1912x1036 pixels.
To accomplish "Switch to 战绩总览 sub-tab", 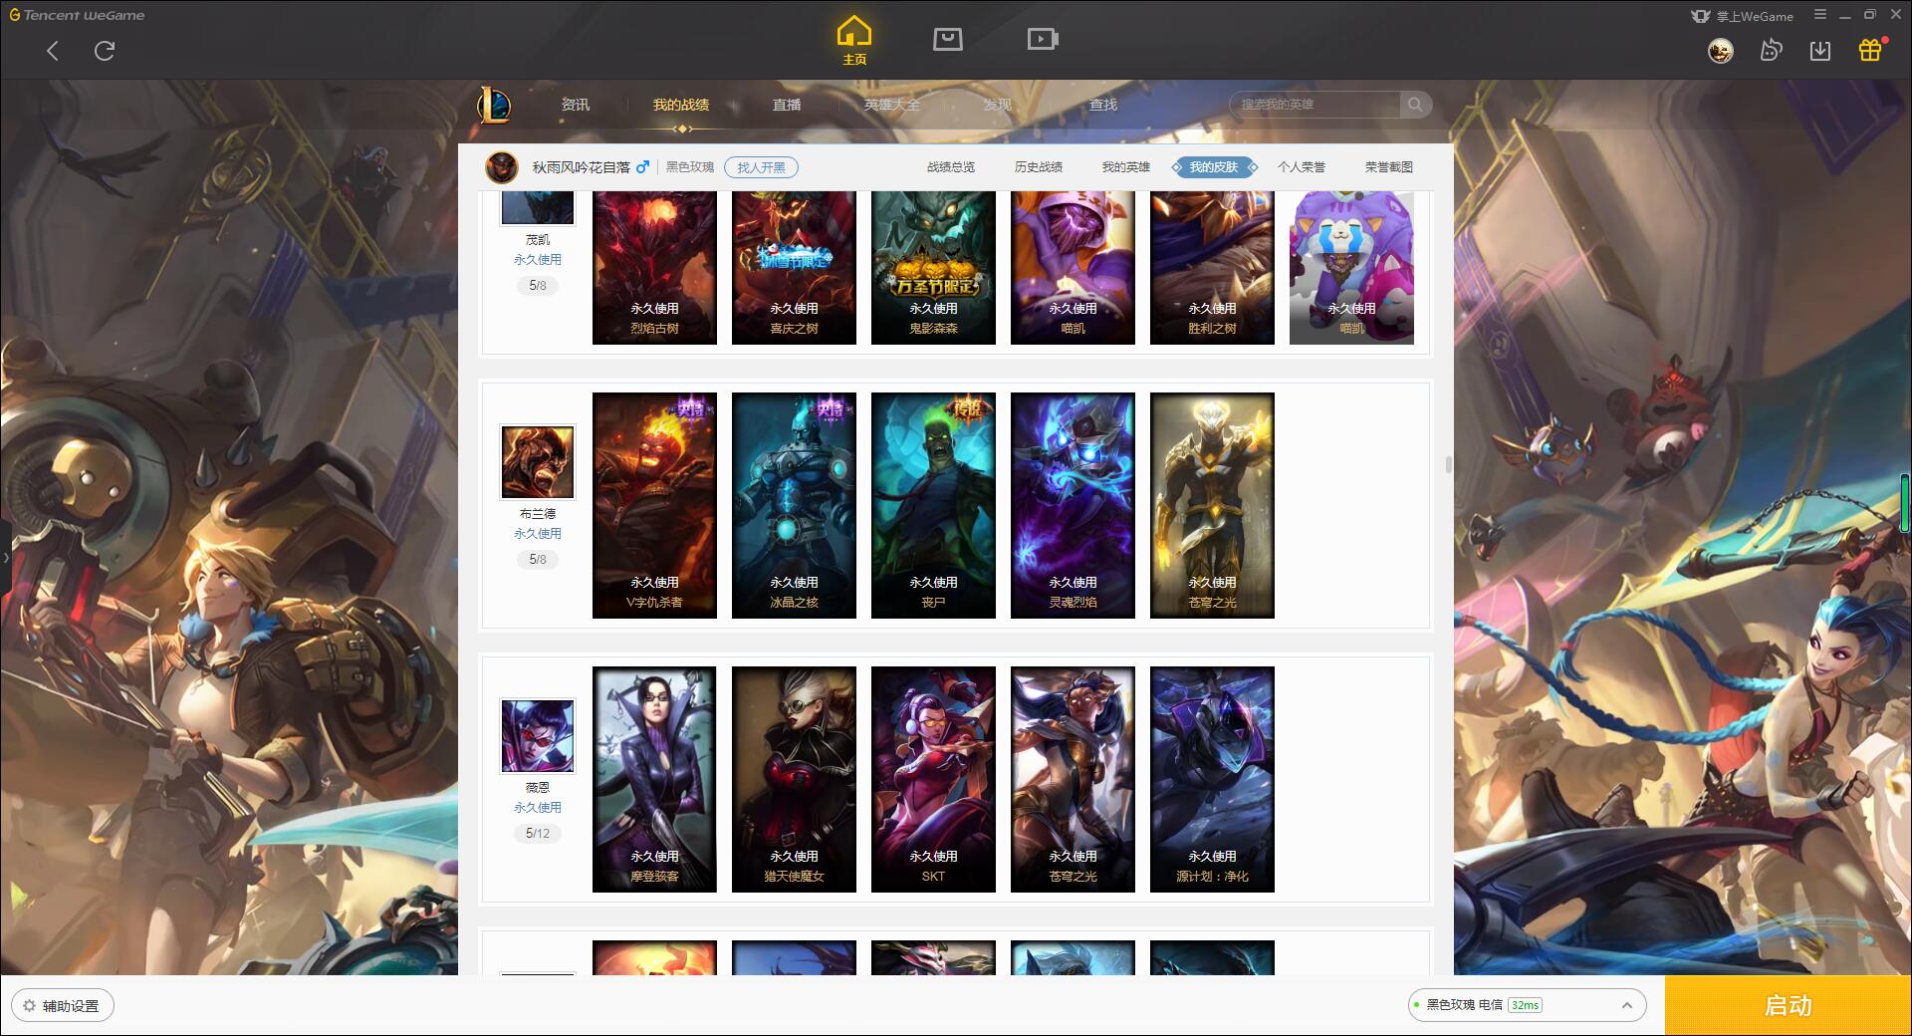I will click(x=951, y=167).
